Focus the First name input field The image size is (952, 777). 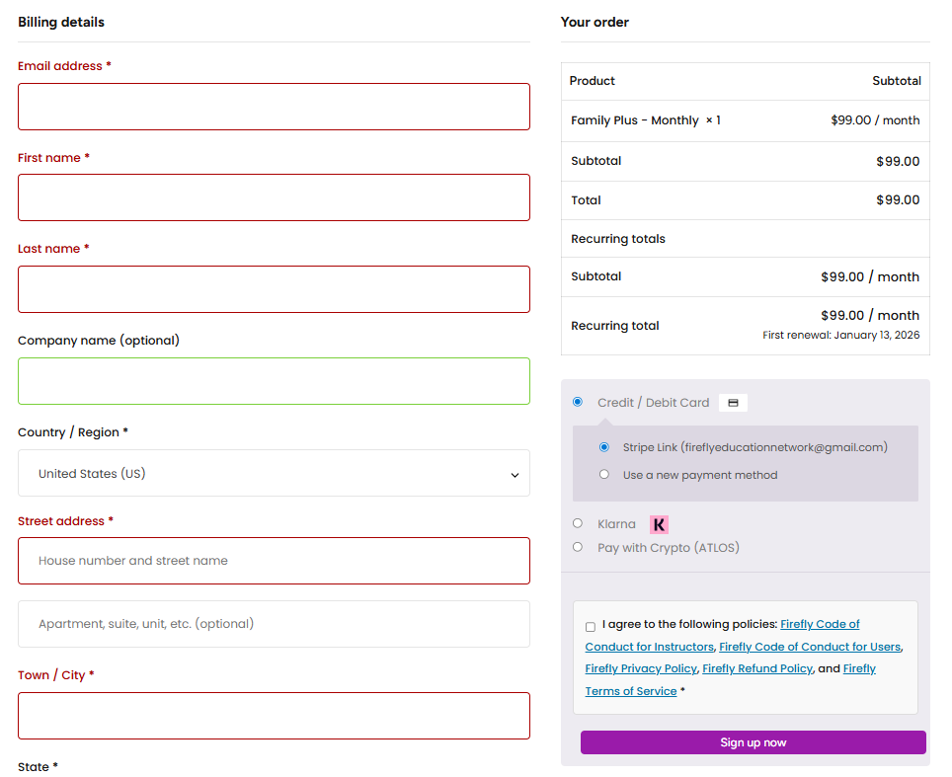tap(274, 197)
